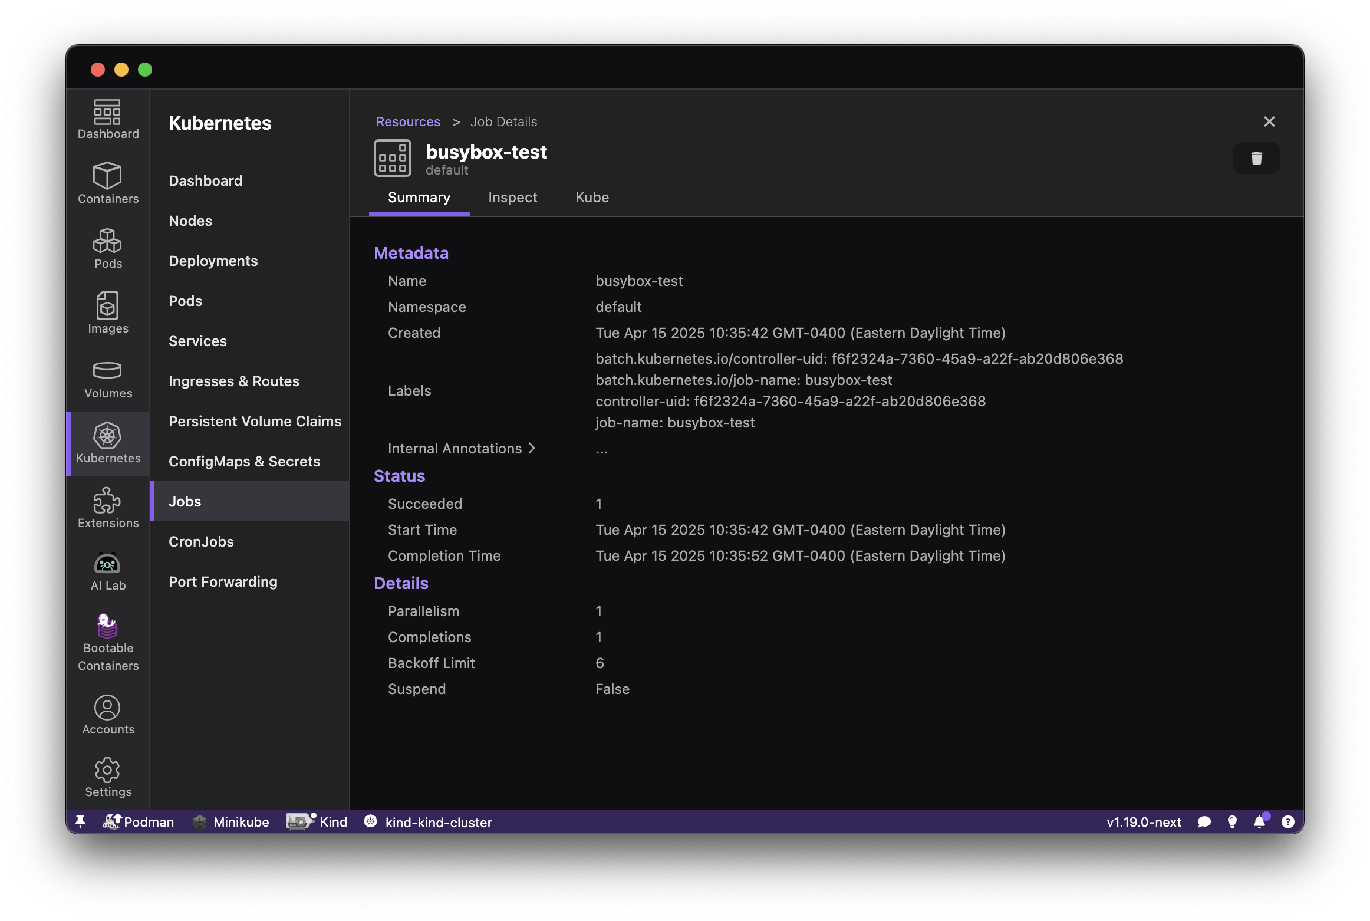Delete the busybox-test job with trash icon
Image resolution: width=1370 pixels, height=921 pixels.
tap(1256, 158)
